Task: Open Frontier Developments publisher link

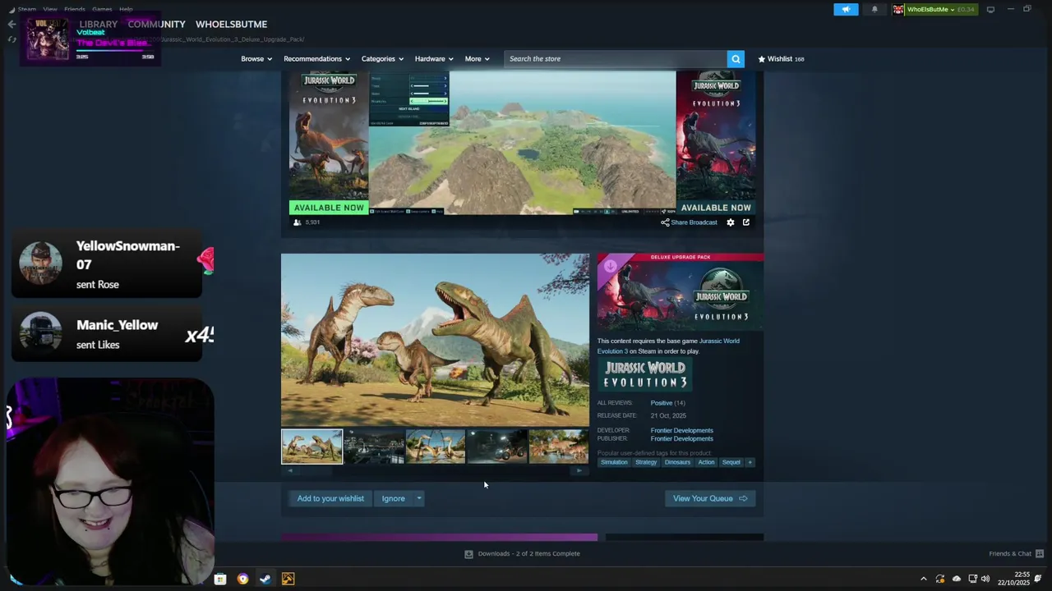Action: point(681,438)
